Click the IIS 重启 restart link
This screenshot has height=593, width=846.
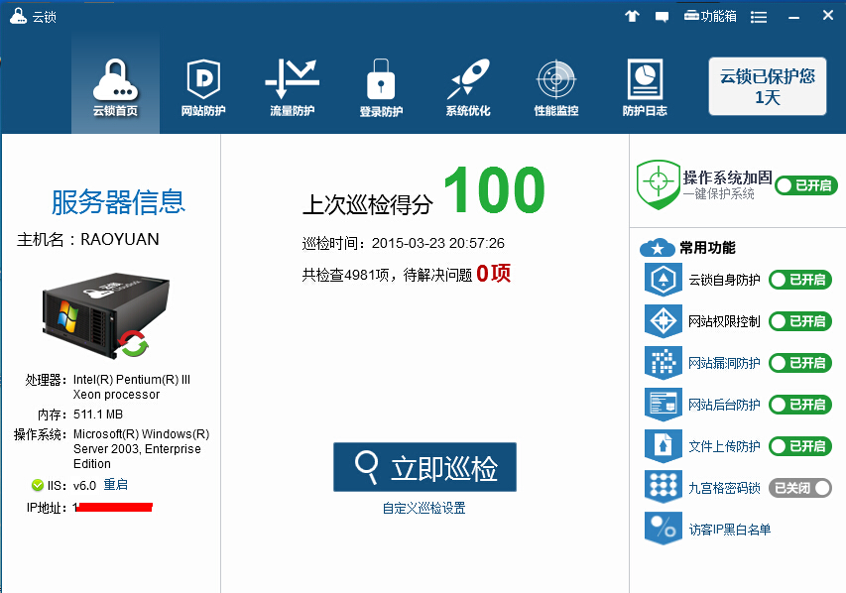pos(116,485)
